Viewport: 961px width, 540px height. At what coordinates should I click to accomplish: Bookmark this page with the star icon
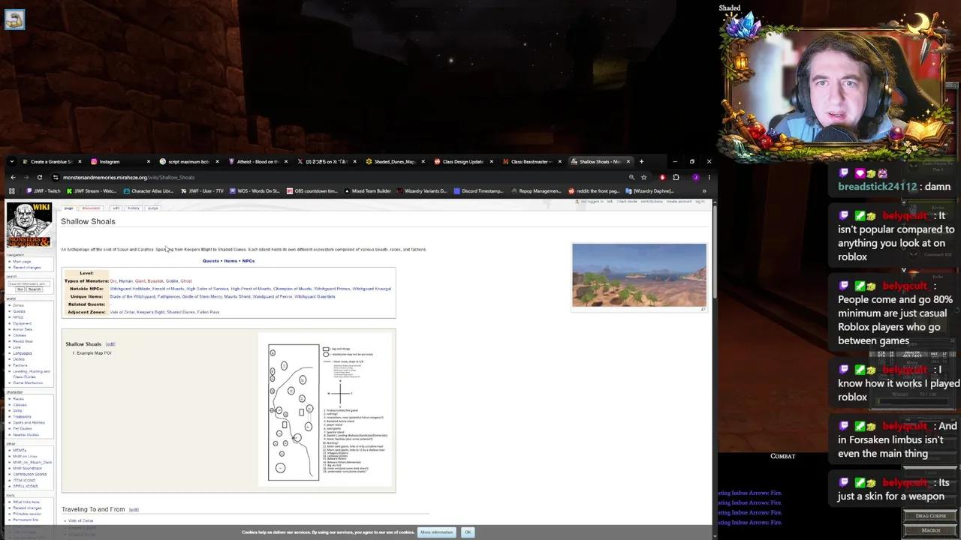[643, 178]
